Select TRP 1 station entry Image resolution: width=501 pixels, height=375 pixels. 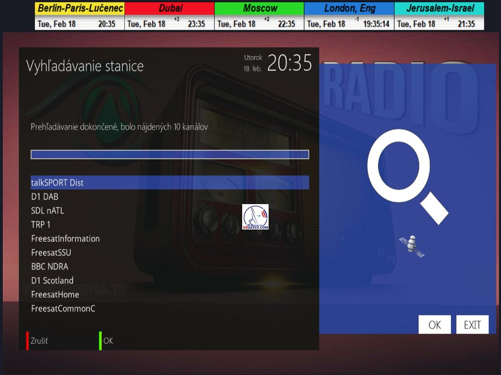click(x=41, y=225)
